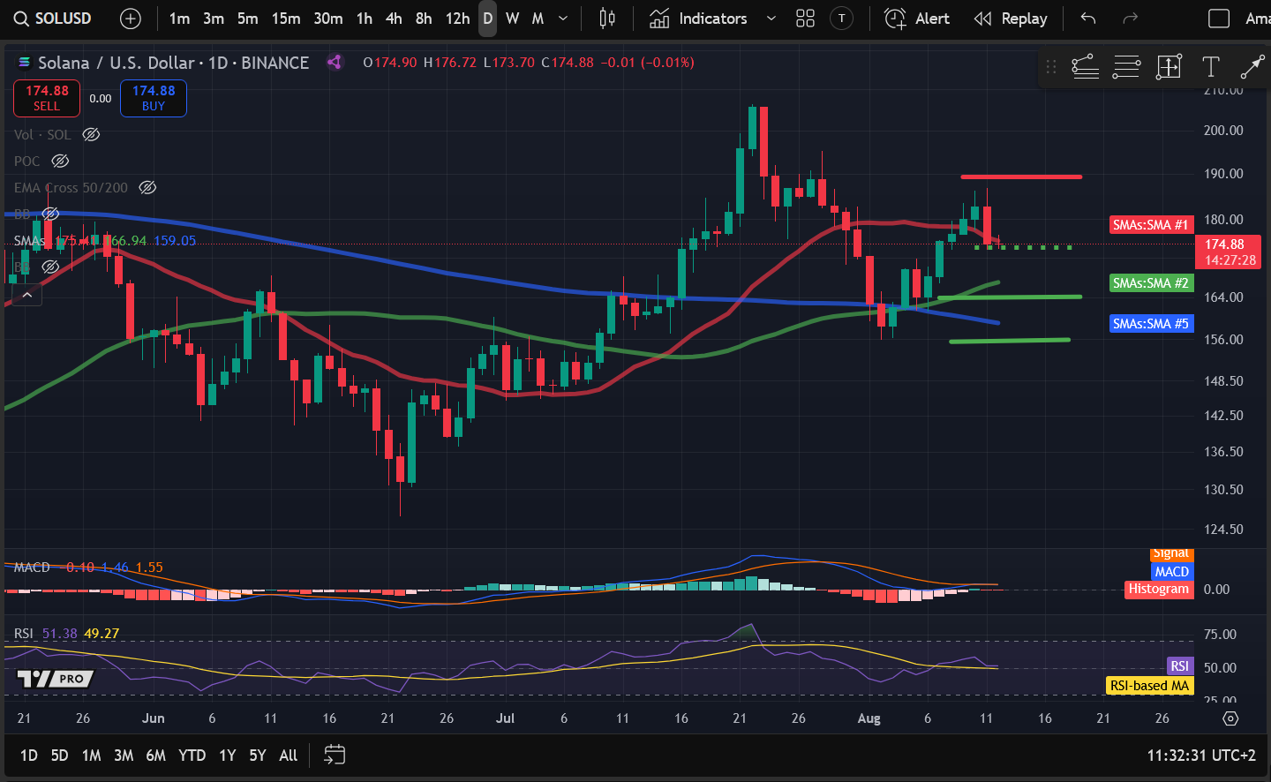Select the arrow line drawing tool
The width and height of the screenshot is (1271, 782).
click(1252, 66)
